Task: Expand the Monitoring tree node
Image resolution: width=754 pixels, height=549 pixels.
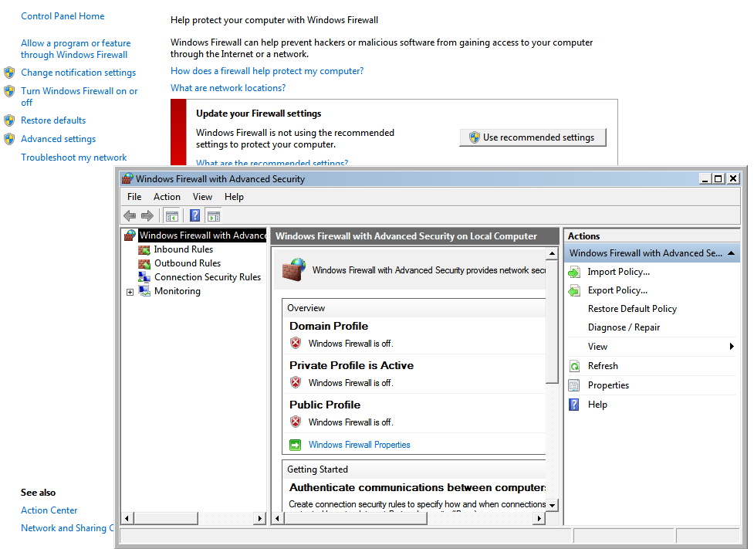Action: tap(130, 292)
